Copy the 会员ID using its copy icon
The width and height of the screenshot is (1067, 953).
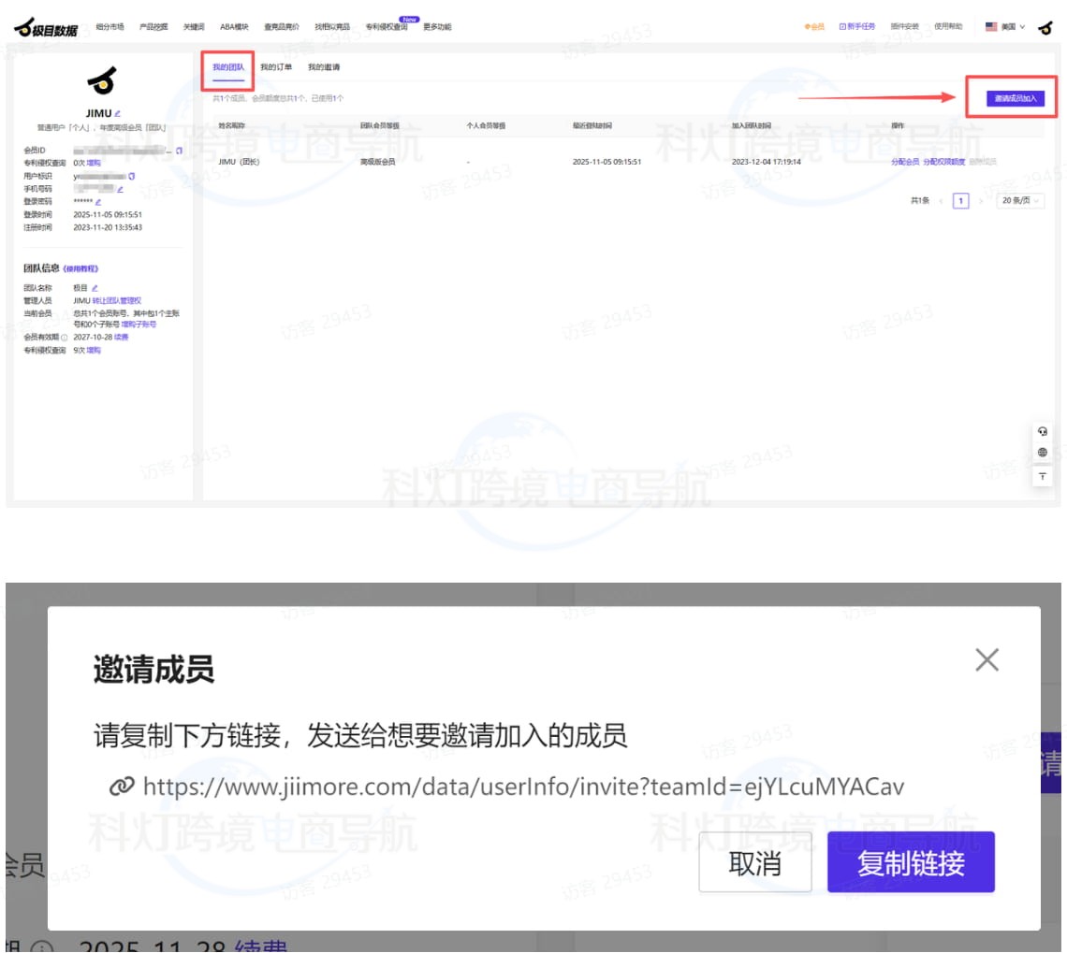point(177,150)
